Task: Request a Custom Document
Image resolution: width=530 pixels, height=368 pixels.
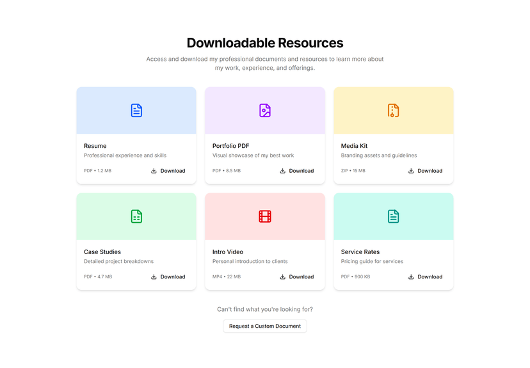Action: (x=264, y=326)
